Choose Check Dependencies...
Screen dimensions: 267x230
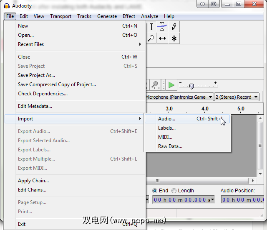[x=75, y=94]
